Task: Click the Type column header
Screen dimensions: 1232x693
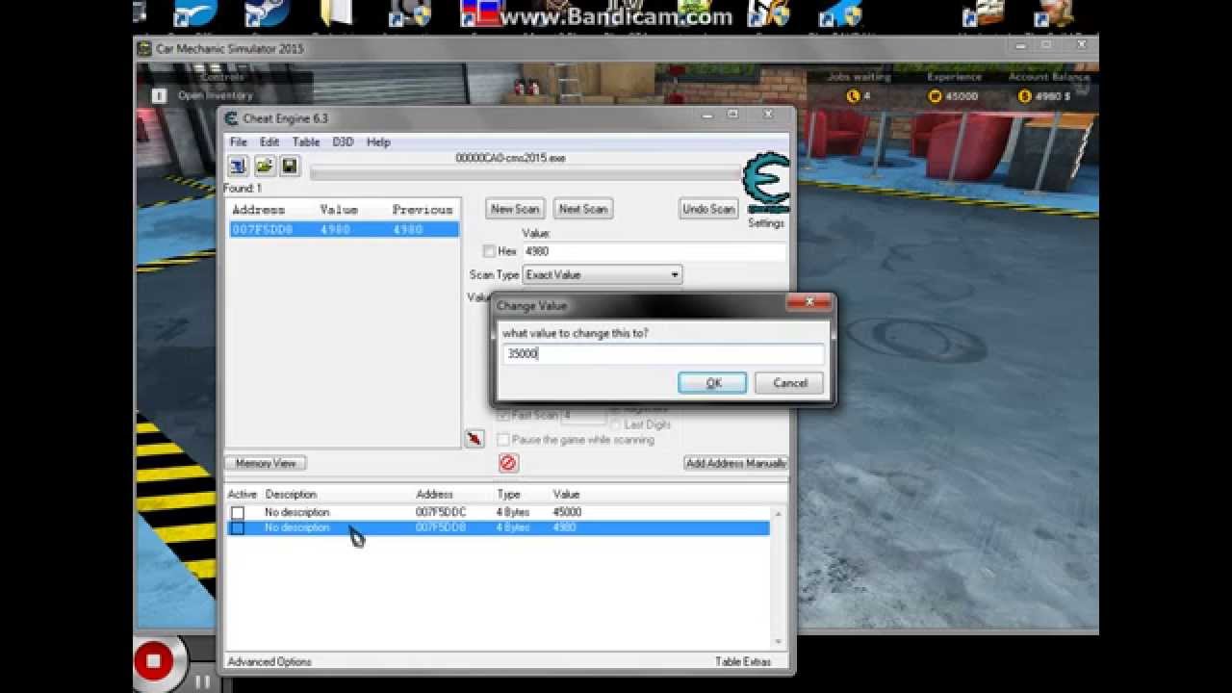Action: point(508,495)
